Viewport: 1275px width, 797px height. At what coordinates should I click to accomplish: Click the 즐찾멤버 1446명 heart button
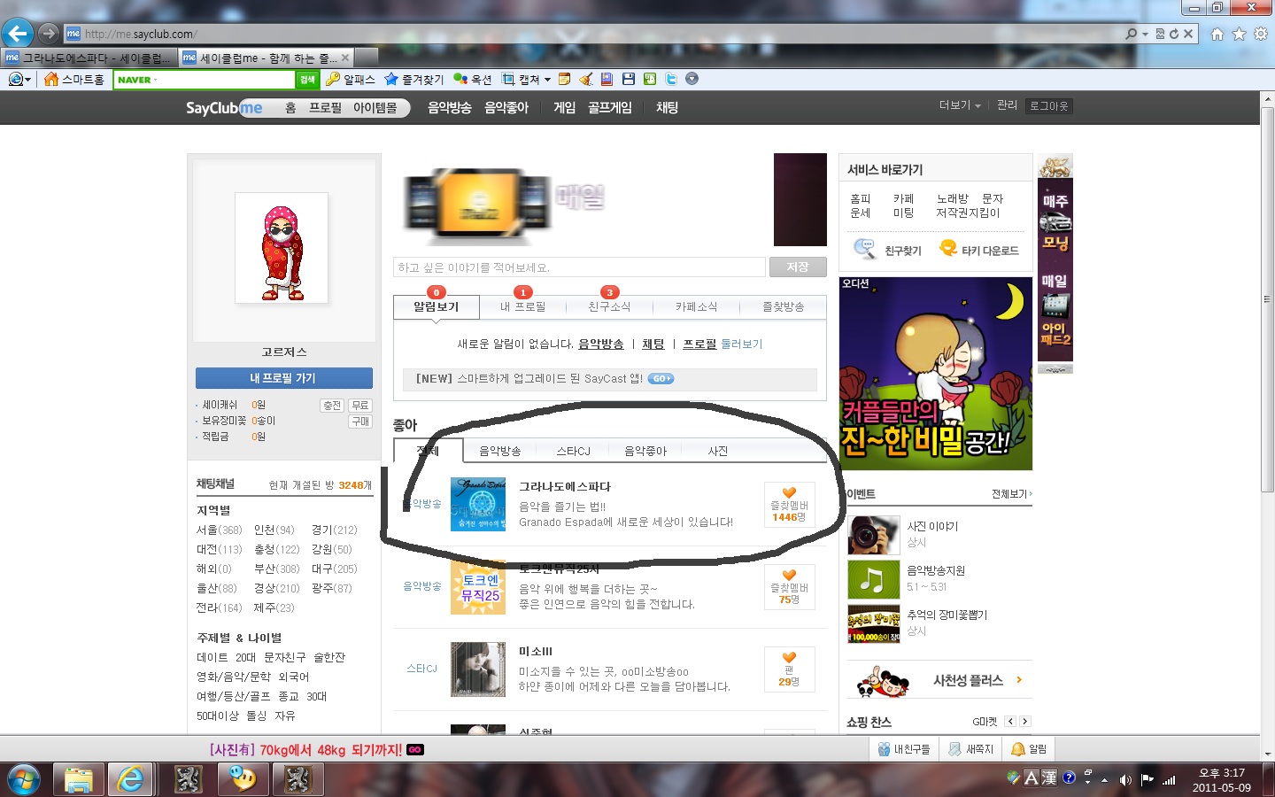pos(789,505)
